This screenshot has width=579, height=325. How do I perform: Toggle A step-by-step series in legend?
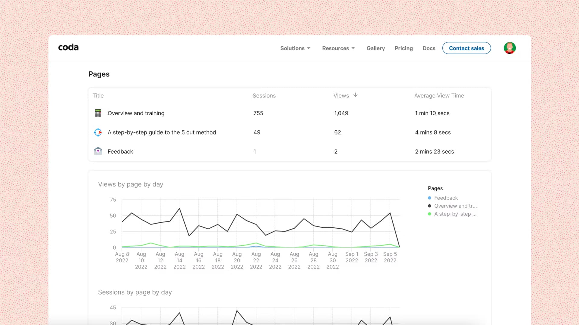pos(455,214)
